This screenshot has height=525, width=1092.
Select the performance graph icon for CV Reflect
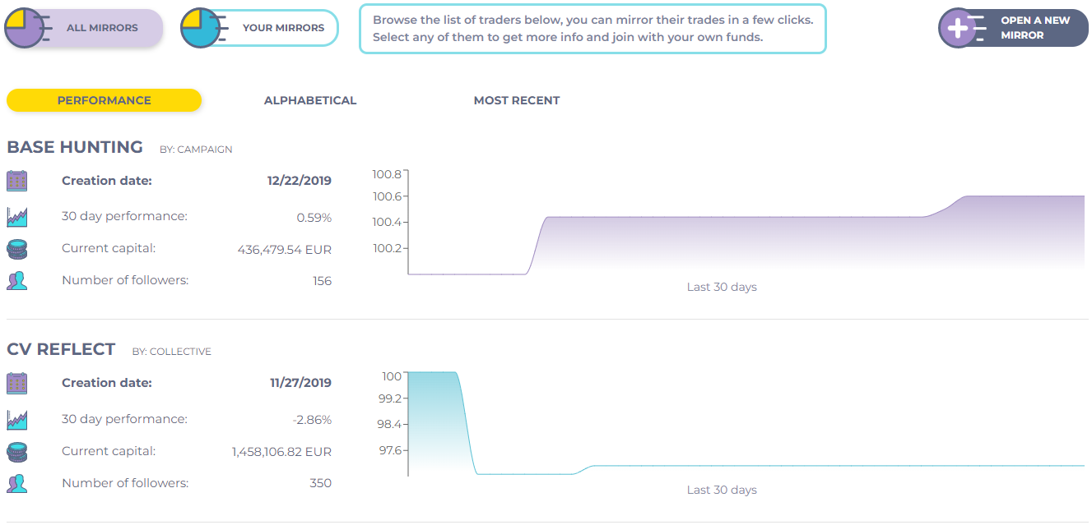click(x=16, y=419)
